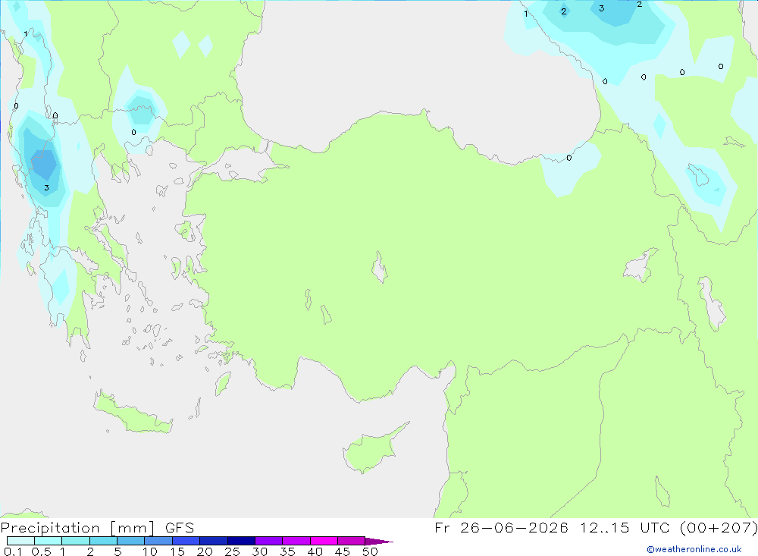Click the 'Precipitation [mm] GFS' title text
758x556 pixels.
point(97,527)
